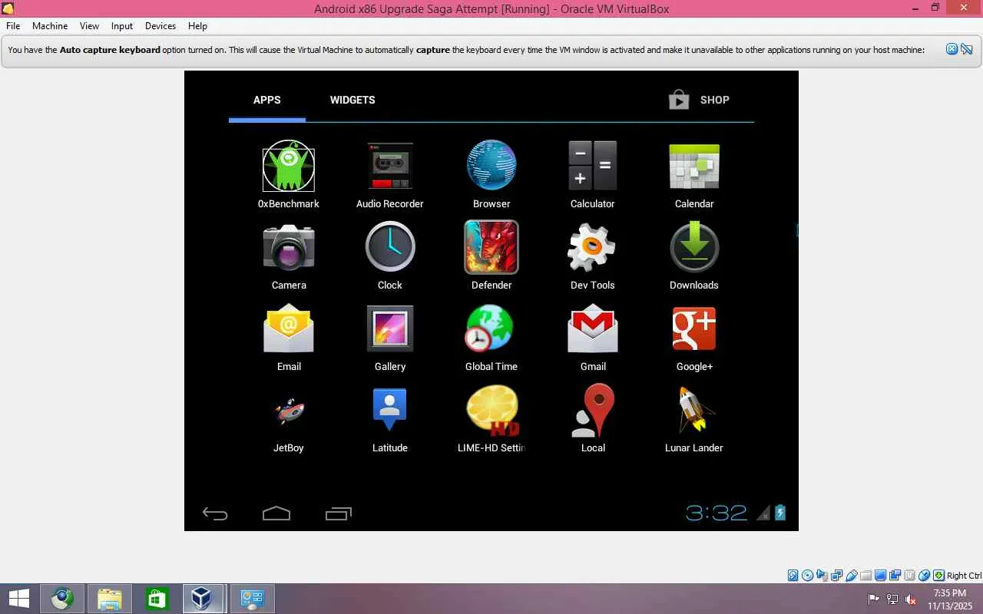The height and width of the screenshot is (614, 983).
Task: Open the Input menu
Action: point(122,25)
